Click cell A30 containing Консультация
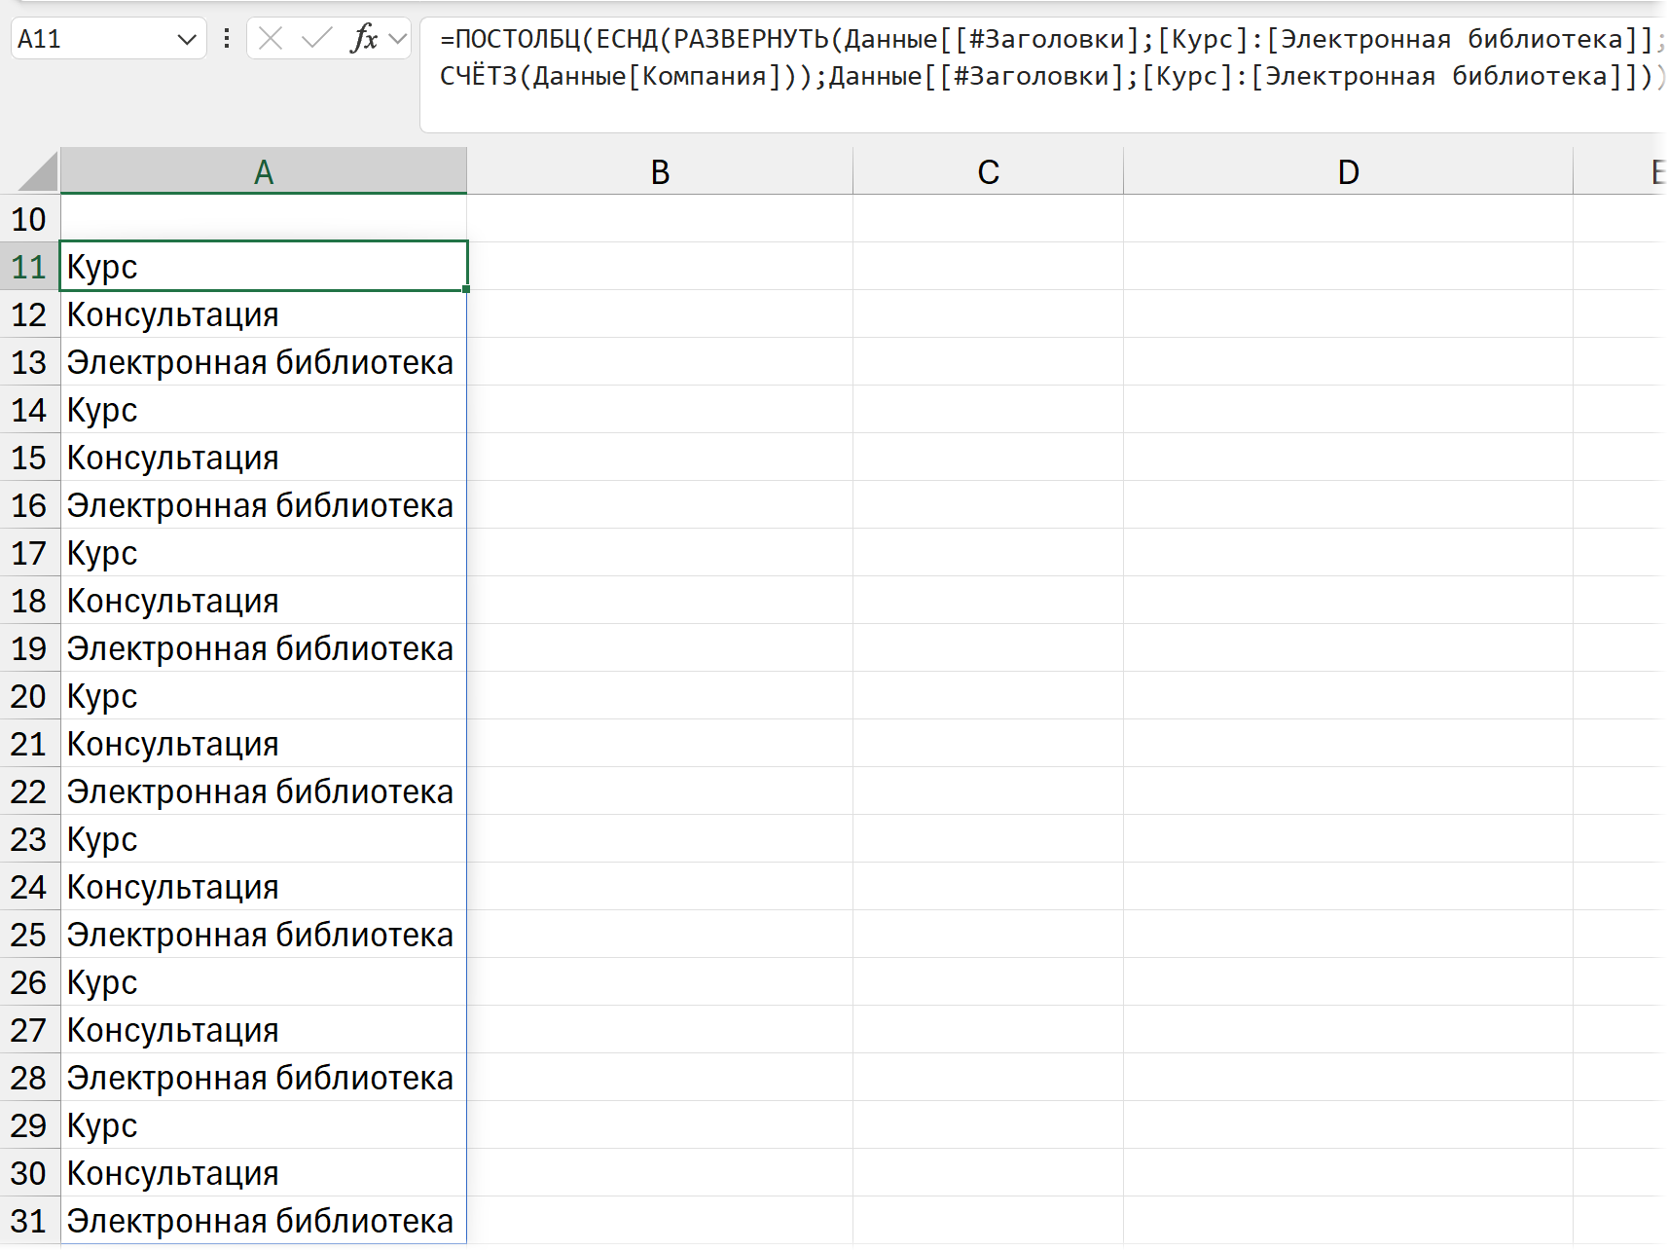 pyautogui.click(x=264, y=1173)
